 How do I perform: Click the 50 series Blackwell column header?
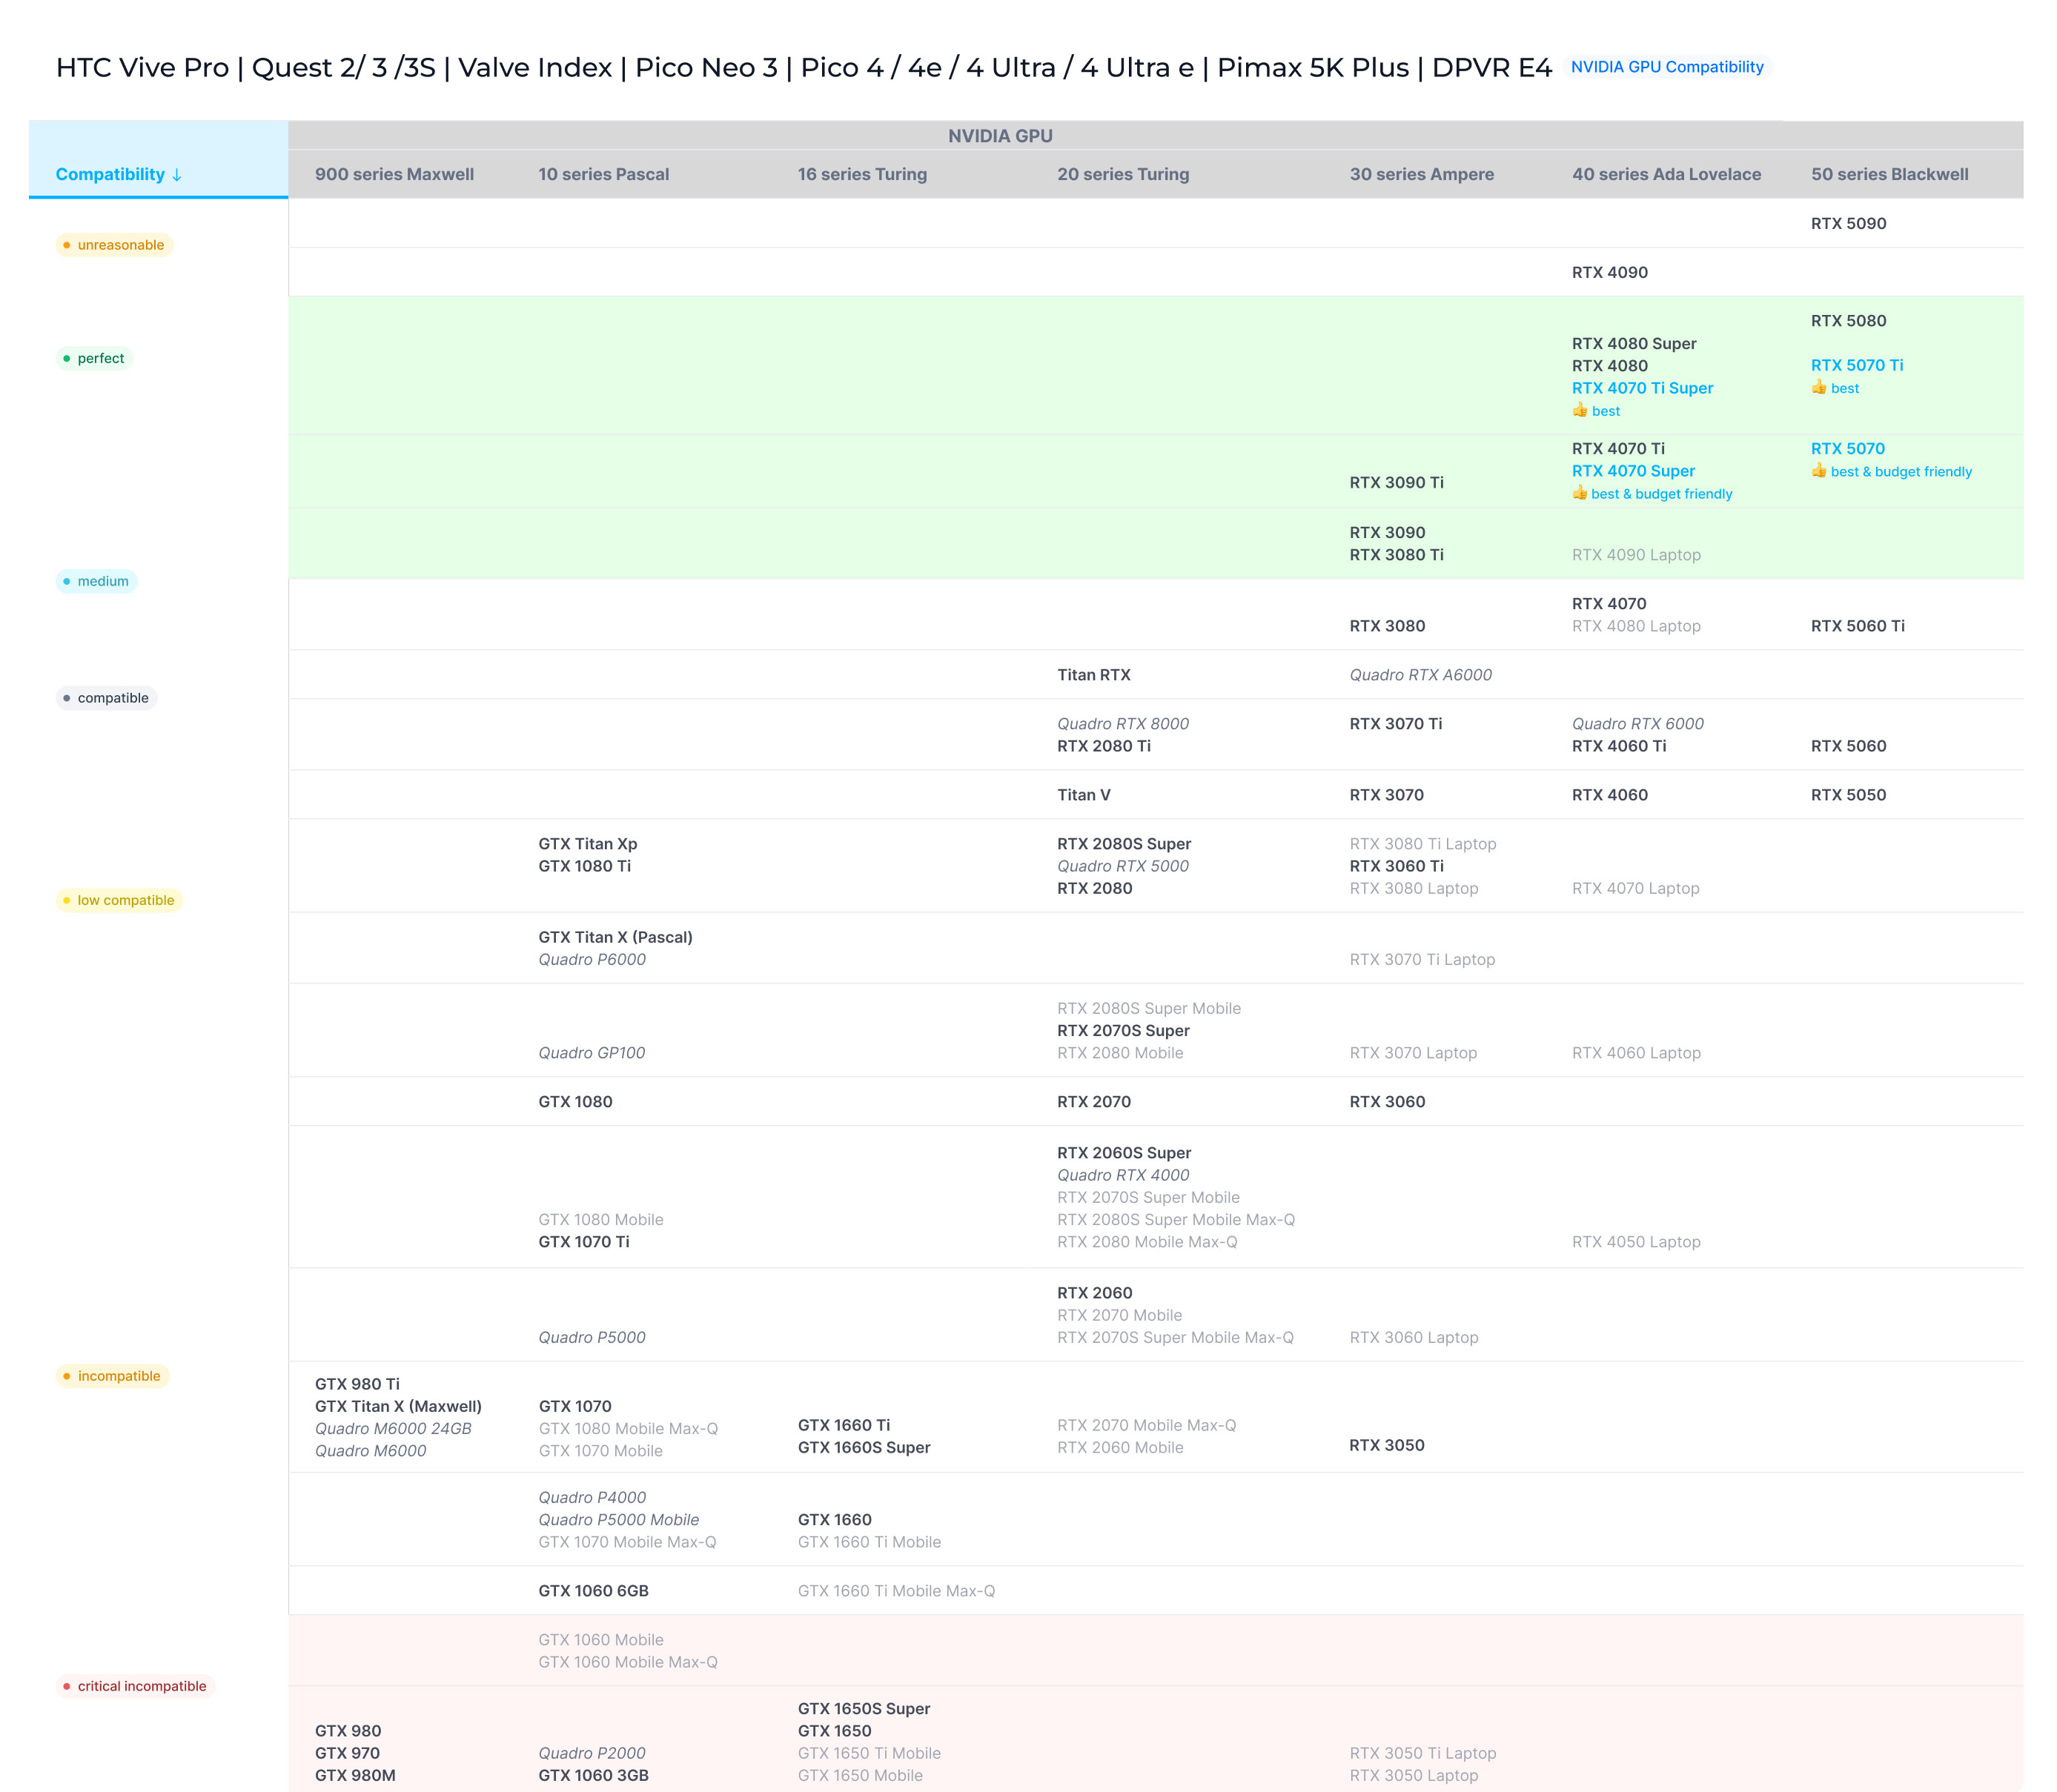pos(1889,174)
